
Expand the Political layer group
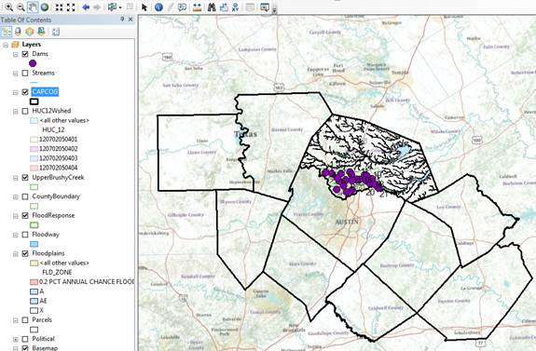(x=16, y=340)
